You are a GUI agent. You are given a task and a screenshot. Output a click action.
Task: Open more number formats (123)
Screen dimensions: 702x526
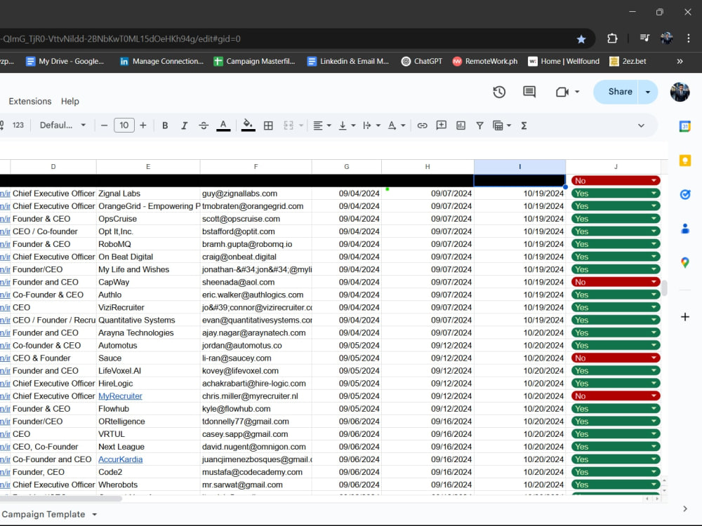pyautogui.click(x=18, y=126)
